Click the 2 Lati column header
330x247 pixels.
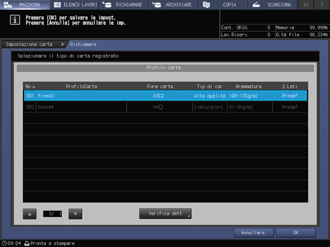click(290, 87)
